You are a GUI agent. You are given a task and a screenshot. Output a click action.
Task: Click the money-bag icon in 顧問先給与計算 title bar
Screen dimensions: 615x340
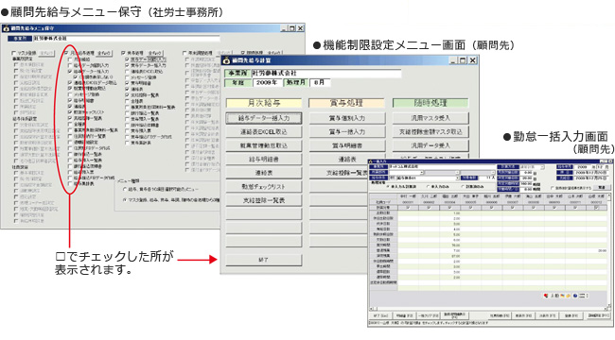(x=226, y=60)
